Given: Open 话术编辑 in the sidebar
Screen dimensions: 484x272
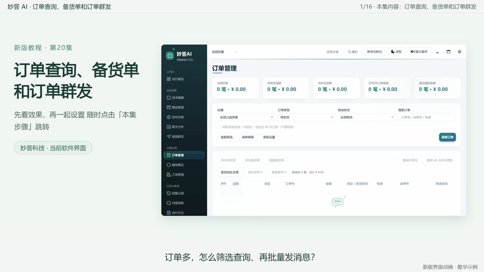Looking at the screenshot, I should point(175,97).
